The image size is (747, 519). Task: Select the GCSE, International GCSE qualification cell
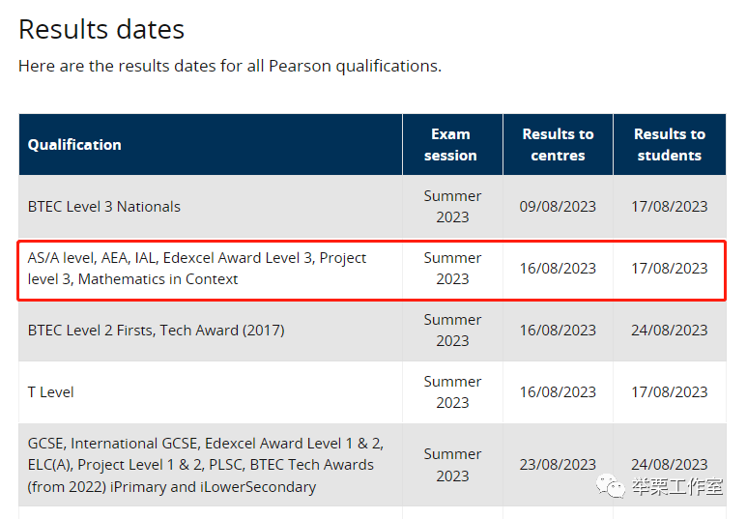pyautogui.click(x=206, y=465)
